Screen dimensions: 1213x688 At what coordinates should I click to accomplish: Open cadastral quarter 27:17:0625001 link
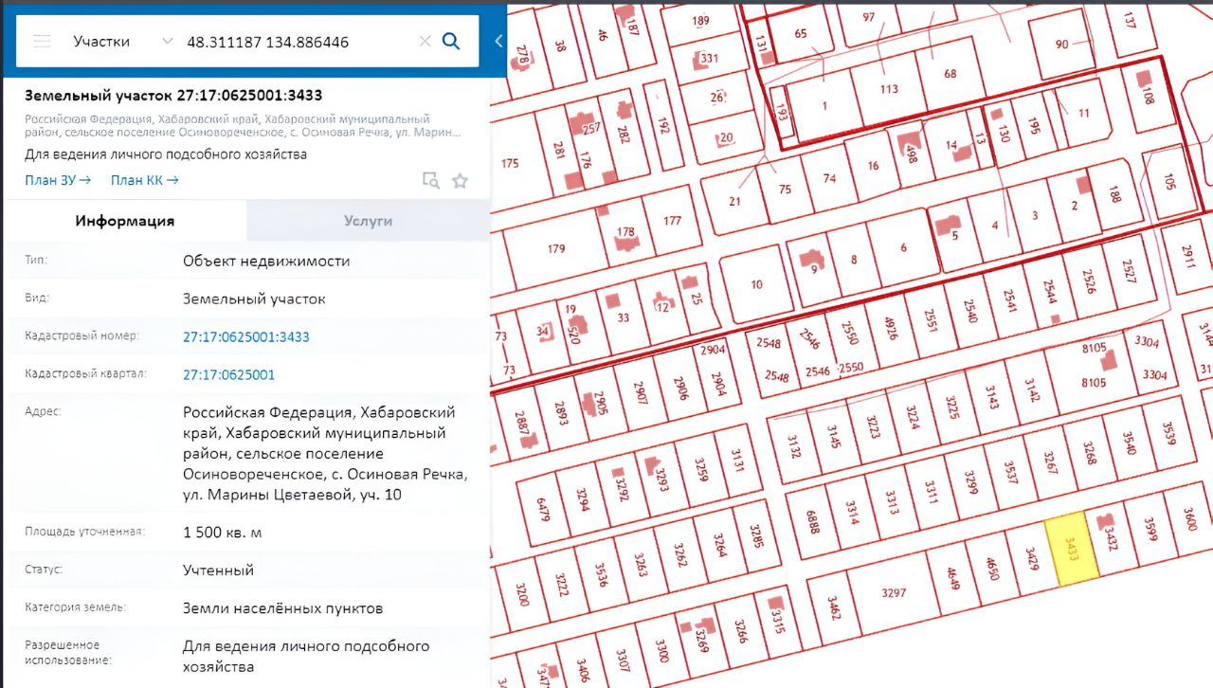pyautogui.click(x=229, y=374)
